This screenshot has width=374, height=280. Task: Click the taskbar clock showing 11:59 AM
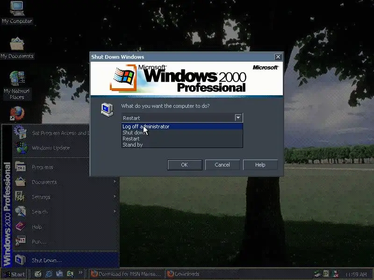[356, 274]
